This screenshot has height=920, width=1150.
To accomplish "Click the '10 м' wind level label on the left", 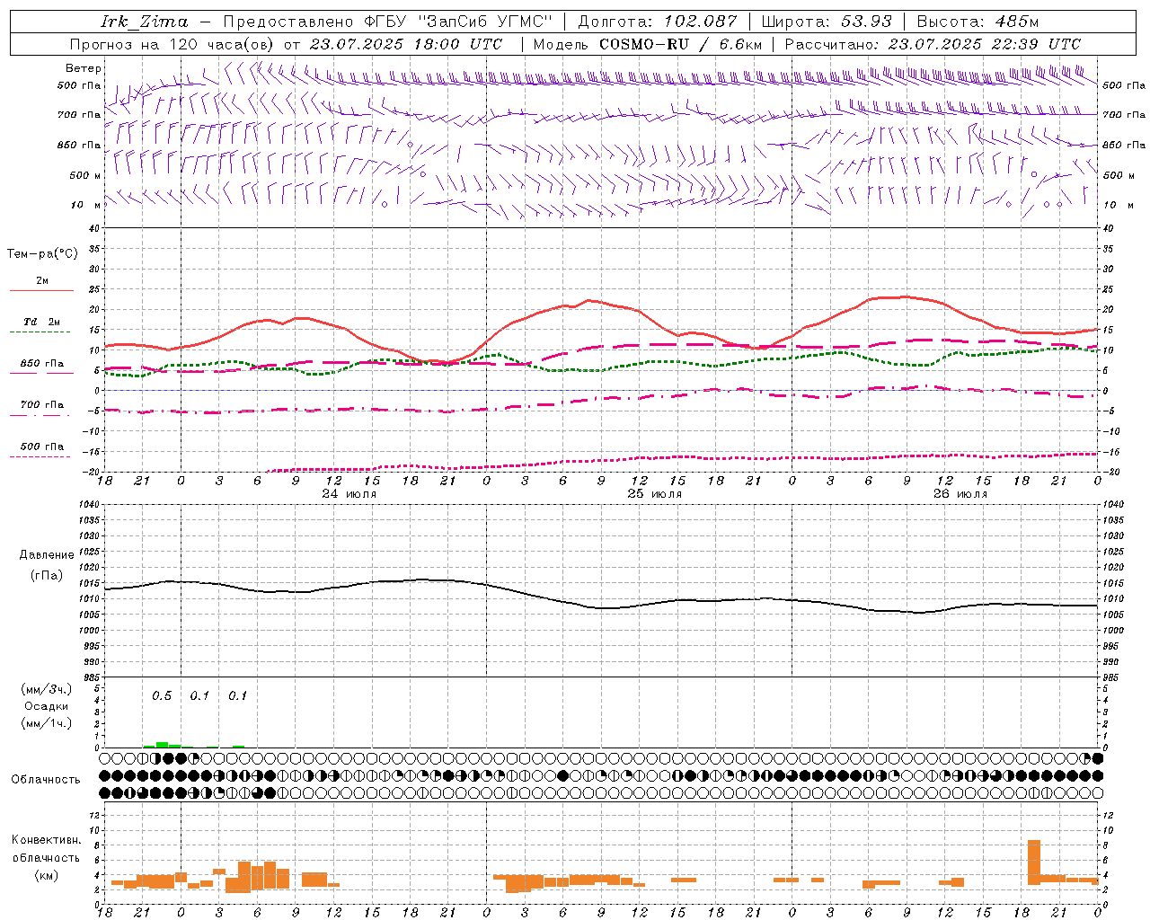I will click(x=87, y=205).
